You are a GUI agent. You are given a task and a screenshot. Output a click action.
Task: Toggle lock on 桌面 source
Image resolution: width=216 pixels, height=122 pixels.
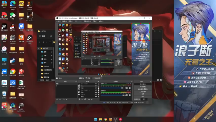[x=99, y=97]
